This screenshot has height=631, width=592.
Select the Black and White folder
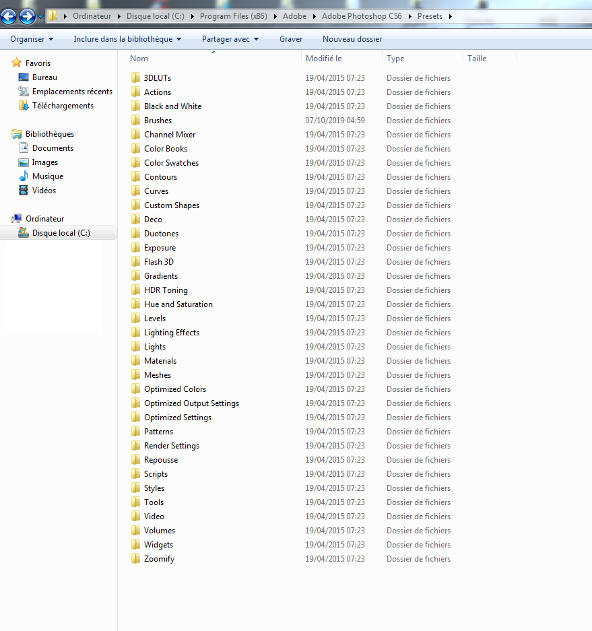pos(172,106)
